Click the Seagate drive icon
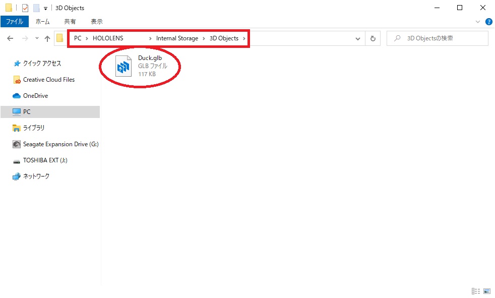Screen dimensions: 495x298 (17, 144)
